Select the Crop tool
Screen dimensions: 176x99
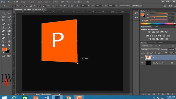pos(3,20)
